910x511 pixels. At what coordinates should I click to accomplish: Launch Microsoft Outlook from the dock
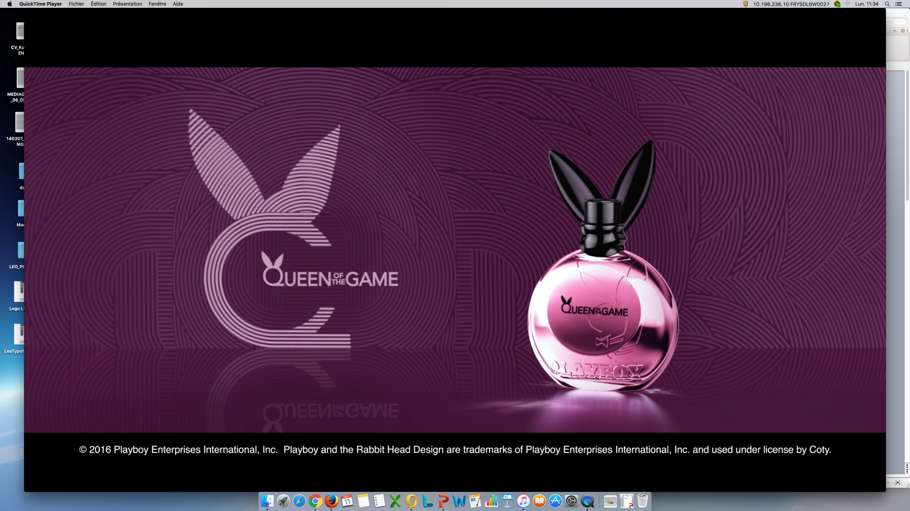tap(411, 501)
